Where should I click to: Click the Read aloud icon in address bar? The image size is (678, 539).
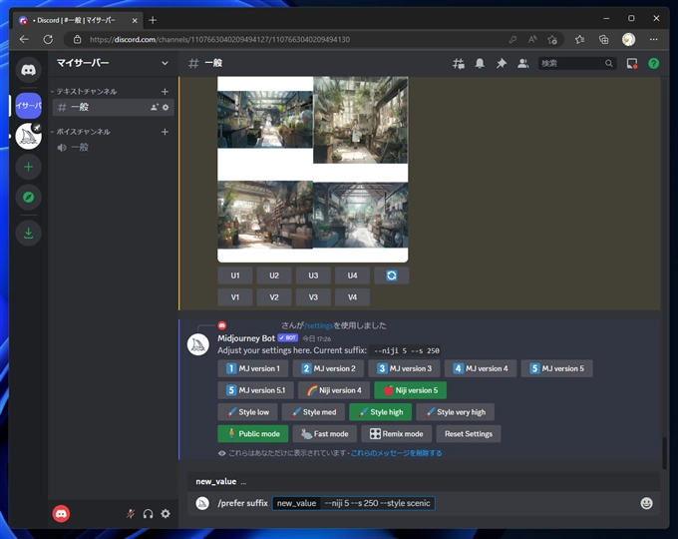tap(532, 39)
